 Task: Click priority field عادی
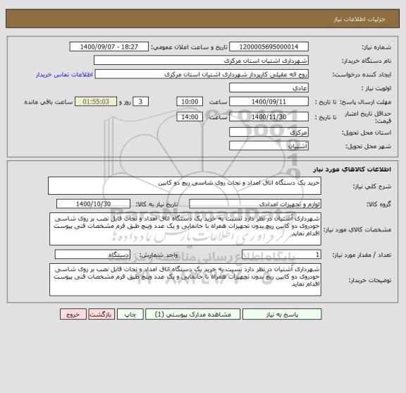[x=269, y=88]
